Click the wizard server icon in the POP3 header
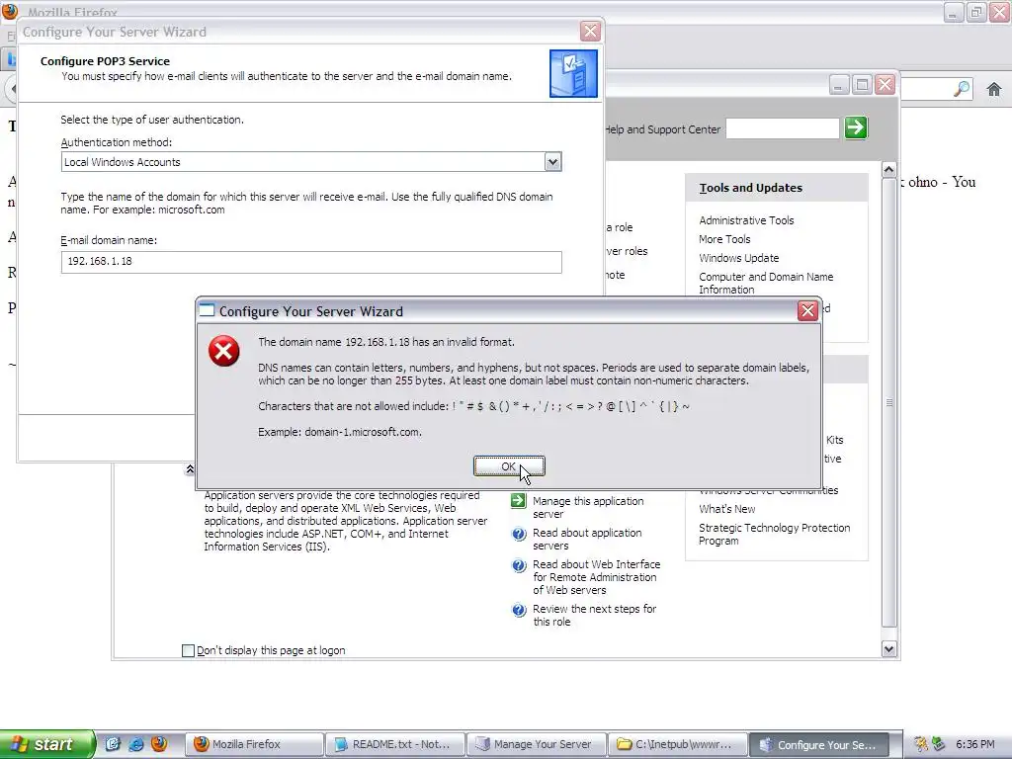 (x=573, y=73)
